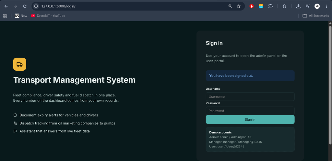Click the teal Sign in button
Image resolution: width=332 pixels, height=161 pixels.
[x=250, y=119]
